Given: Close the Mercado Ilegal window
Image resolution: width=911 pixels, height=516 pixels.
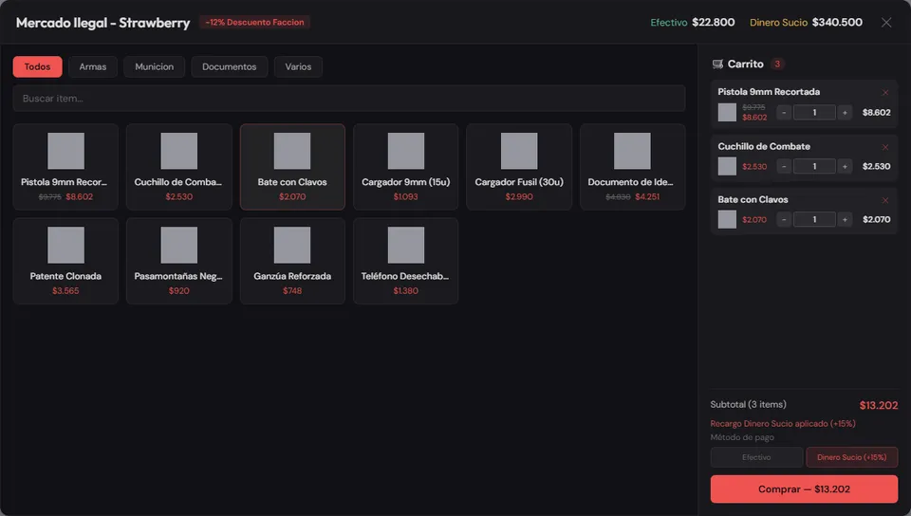Looking at the screenshot, I should pos(886,22).
